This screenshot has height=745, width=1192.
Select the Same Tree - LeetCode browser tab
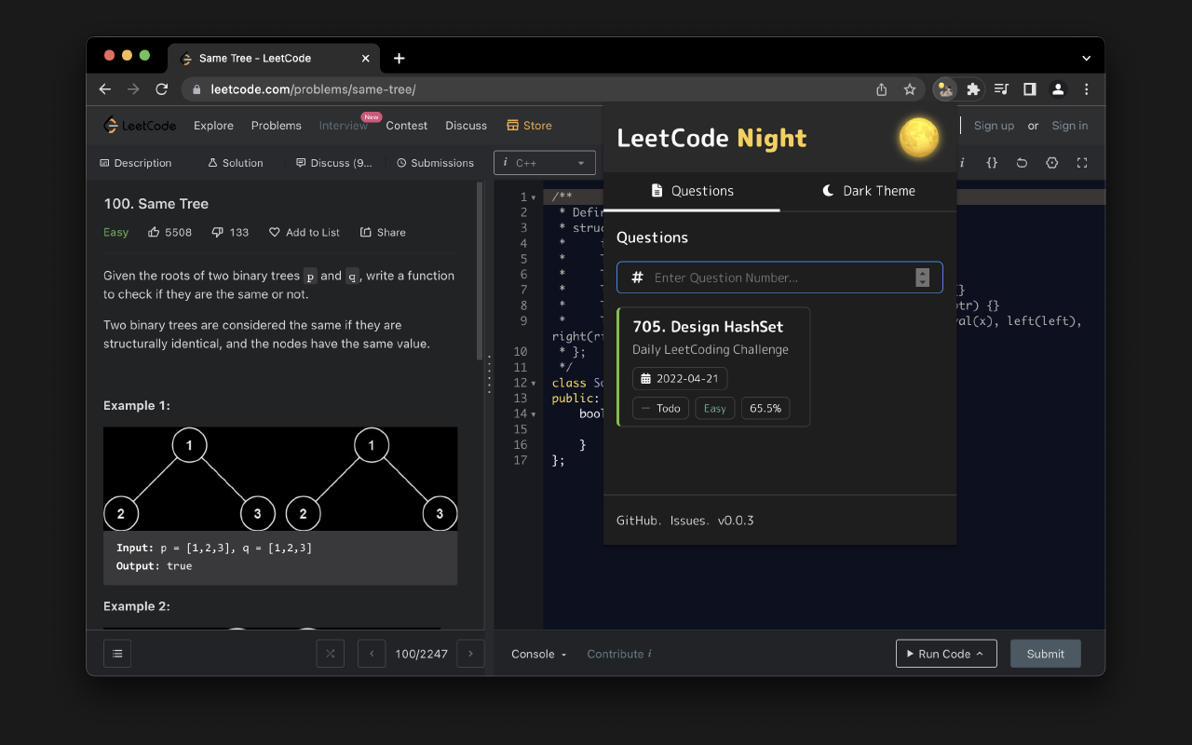[x=275, y=58]
